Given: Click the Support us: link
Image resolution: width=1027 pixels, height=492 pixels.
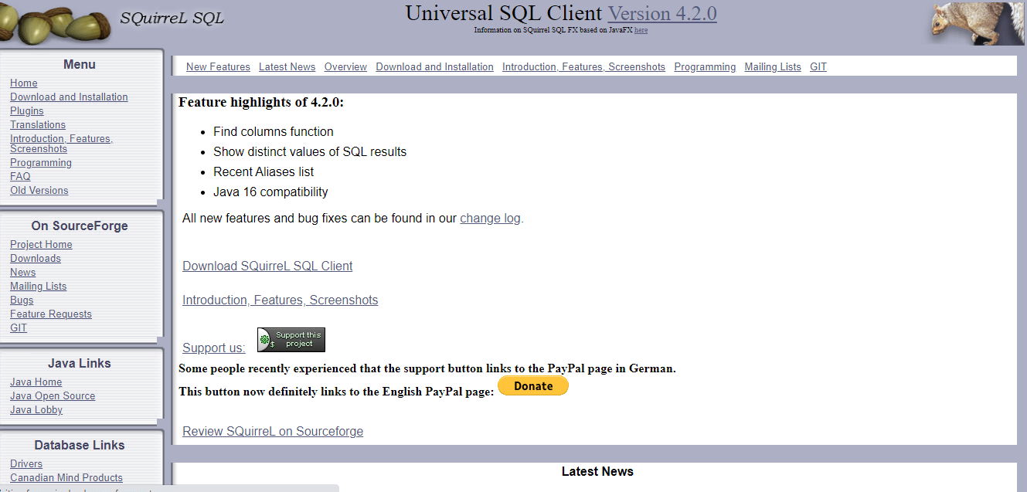Looking at the screenshot, I should (213, 348).
